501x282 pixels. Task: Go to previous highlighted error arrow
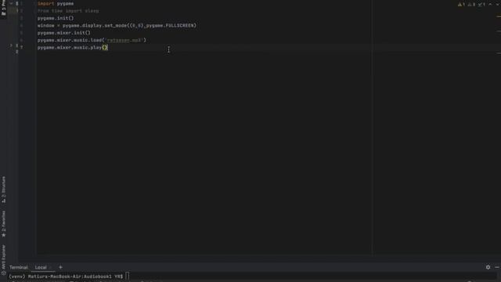click(x=491, y=5)
